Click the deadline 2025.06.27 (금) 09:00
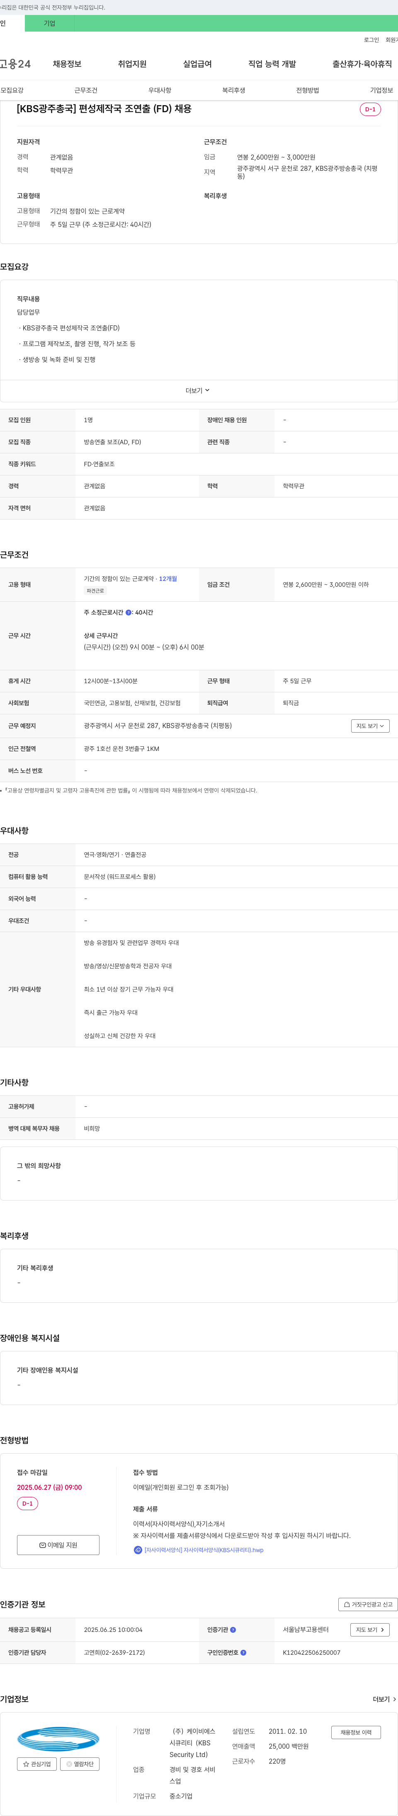Image resolution: width=398 pixels, height=1816 pixels. click(x=49, y=1487)
